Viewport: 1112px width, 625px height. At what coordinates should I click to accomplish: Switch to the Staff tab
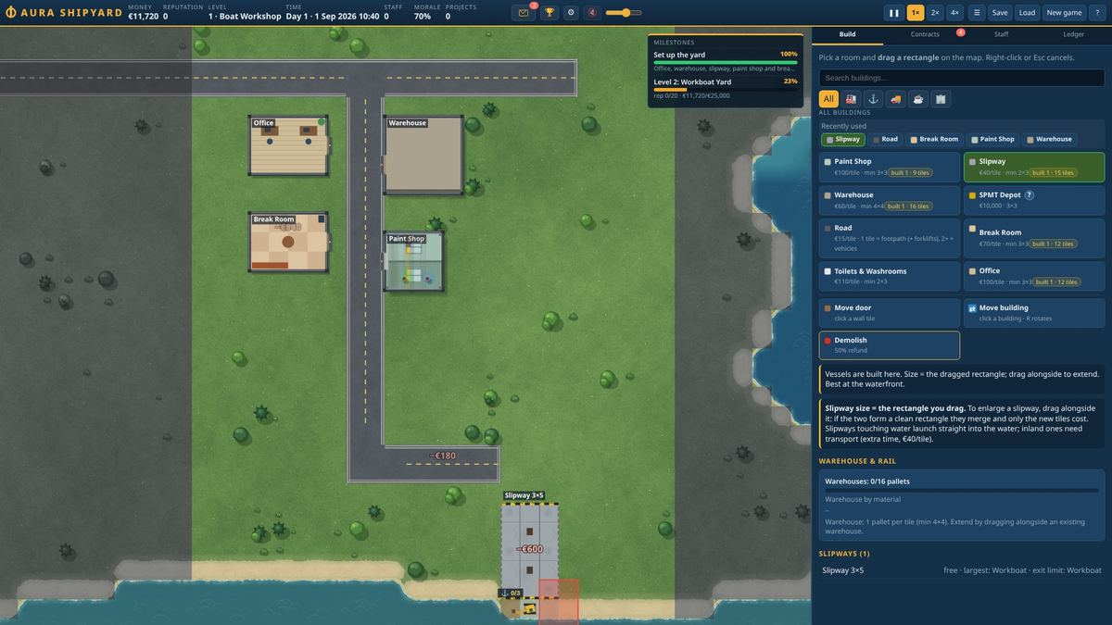coord(1001,34)
